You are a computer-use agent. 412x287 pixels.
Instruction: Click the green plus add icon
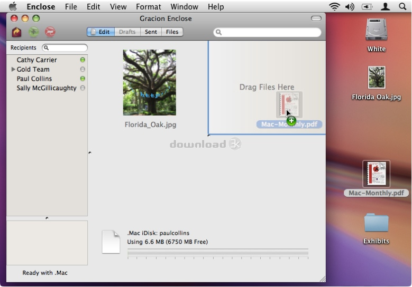tap(34, 32)
